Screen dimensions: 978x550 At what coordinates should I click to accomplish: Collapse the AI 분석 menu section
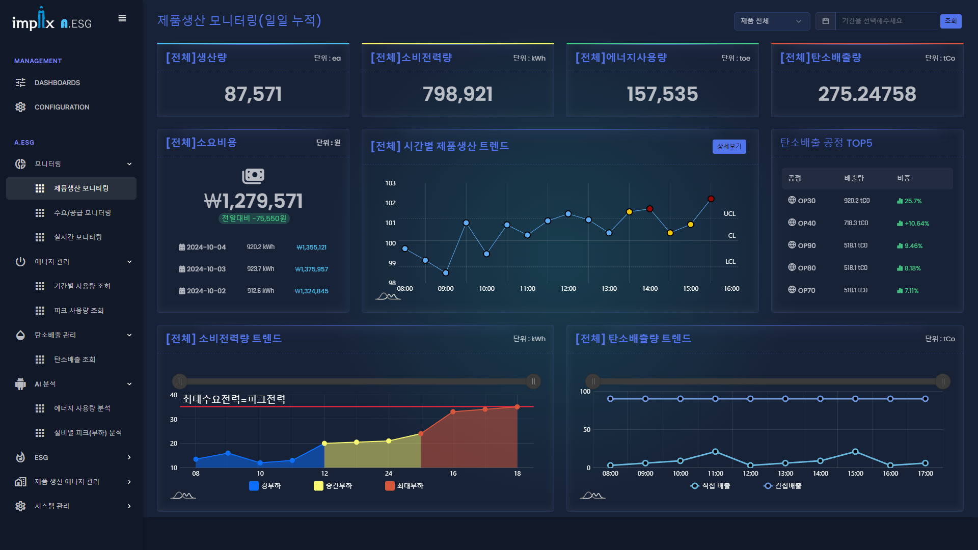[129, 384]
